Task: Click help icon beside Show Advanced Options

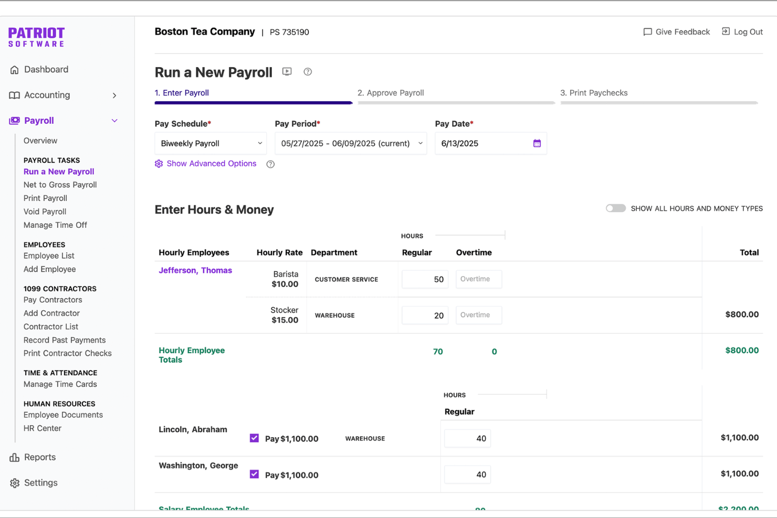Action: point(270,164)
